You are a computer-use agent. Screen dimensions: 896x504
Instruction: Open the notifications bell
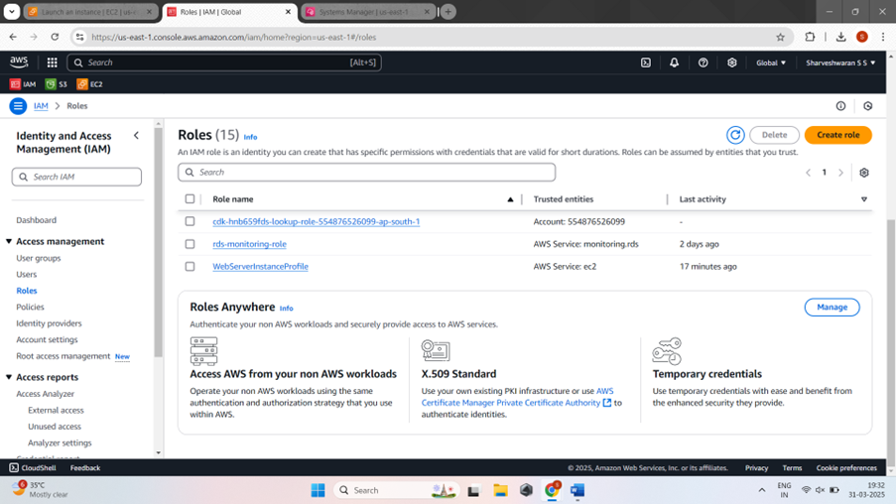click(675, 63)
